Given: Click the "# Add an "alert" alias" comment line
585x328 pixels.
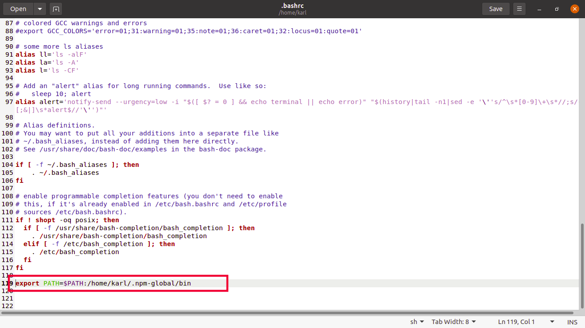Looking at the screenshot, I should (x=141, y=86).
